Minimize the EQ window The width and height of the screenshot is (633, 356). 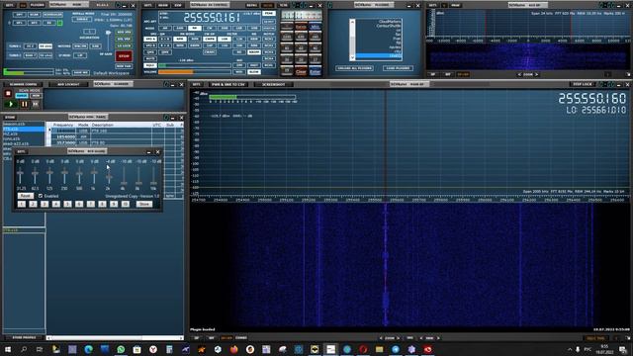[x=148, y=151]
